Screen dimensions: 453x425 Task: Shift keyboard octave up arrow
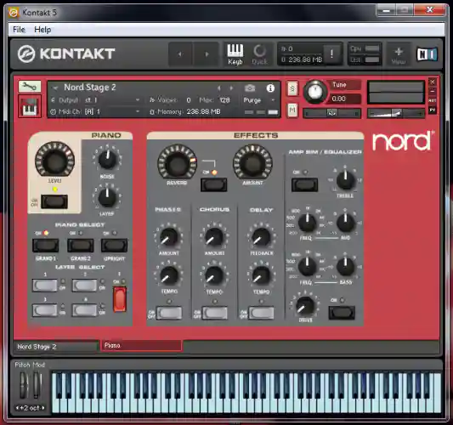point(43,408)
